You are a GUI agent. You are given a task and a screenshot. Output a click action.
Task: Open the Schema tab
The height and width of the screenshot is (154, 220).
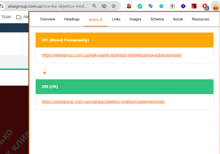click(x=157, y=19)
